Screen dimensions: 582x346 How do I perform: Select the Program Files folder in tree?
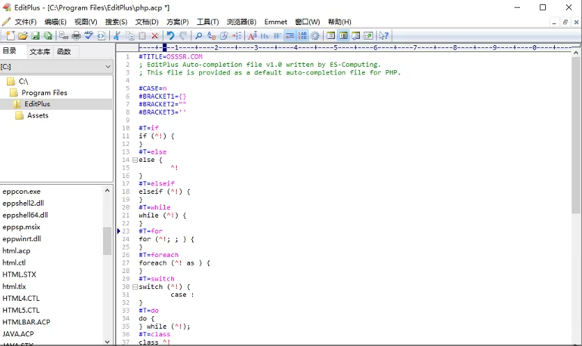tap(45, 92)
